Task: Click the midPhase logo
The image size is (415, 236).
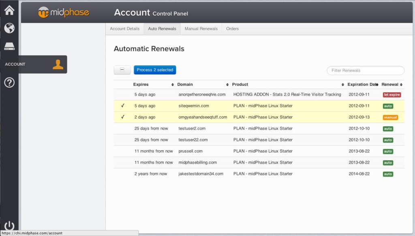Action: point(64,13)
